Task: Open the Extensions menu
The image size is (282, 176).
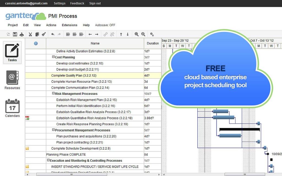Action: (69, 25)
